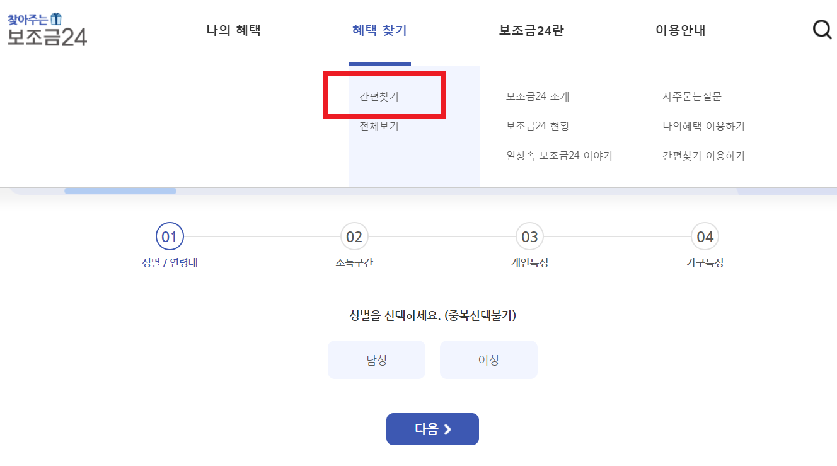Select step 04 circle 가구특성
This screenshot has width=837, height=466.
tap(705, 237)
